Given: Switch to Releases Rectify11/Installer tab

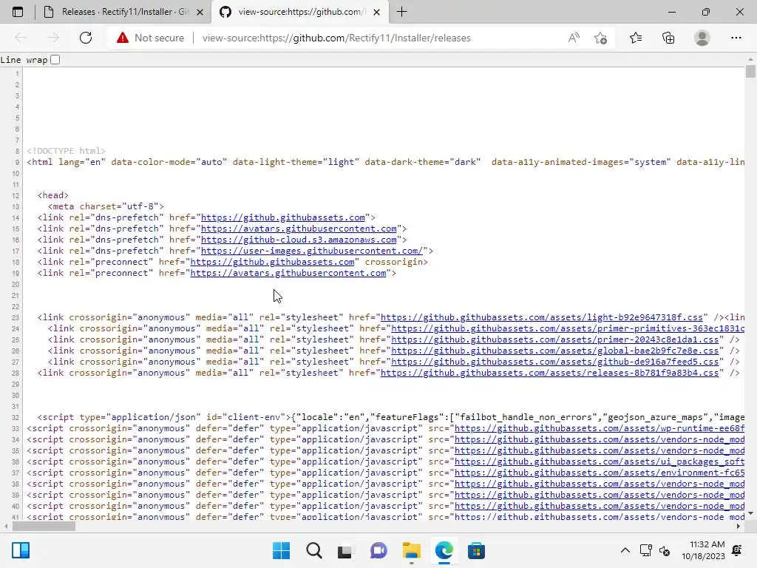Looking at the screenshot, I should (x=123, y=12).
